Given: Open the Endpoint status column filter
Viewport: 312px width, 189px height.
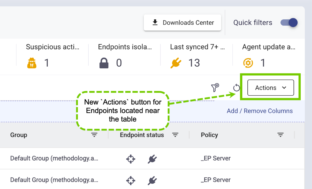Looking at the screenshot, I should (x=175, y=135).
